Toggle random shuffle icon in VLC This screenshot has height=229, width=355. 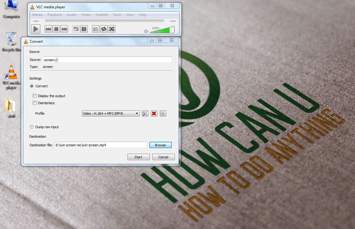(112, 29)
